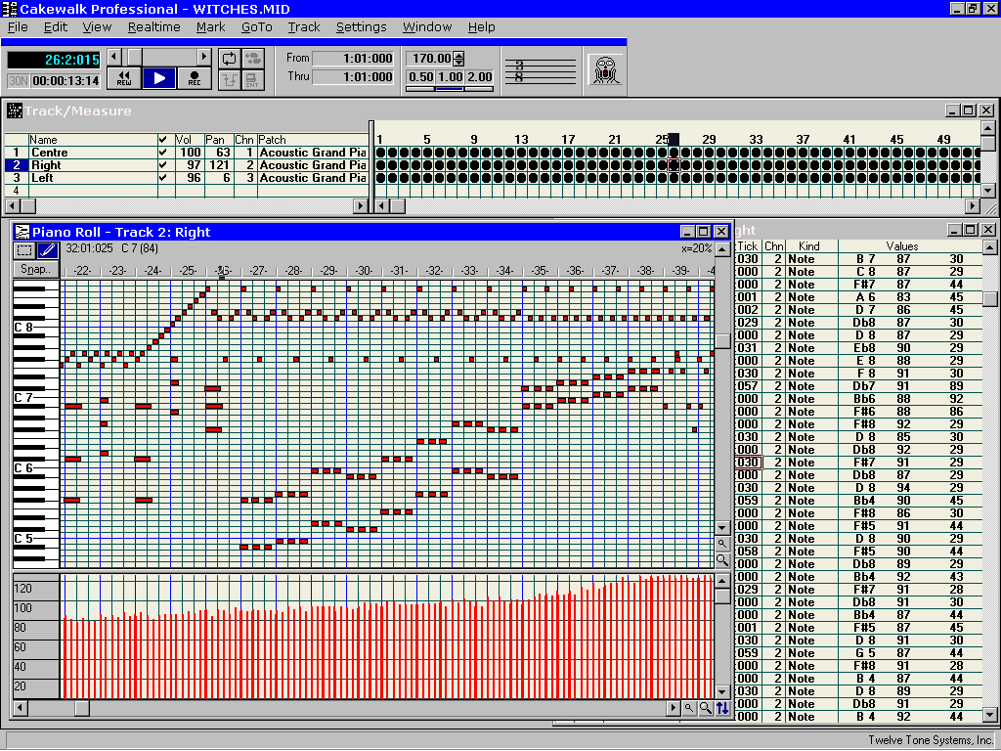
Task: Click the Name column header
Action: coord(93,139)
